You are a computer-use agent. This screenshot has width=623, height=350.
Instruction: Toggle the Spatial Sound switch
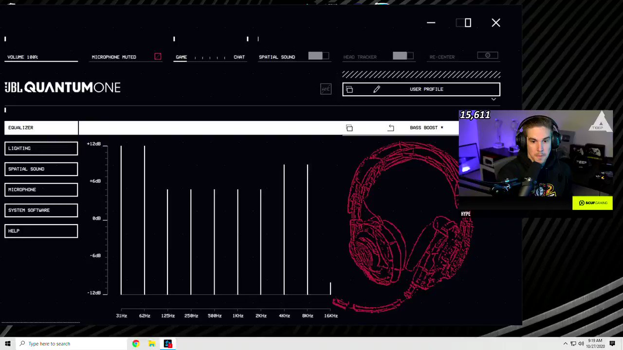coord(318,56)
